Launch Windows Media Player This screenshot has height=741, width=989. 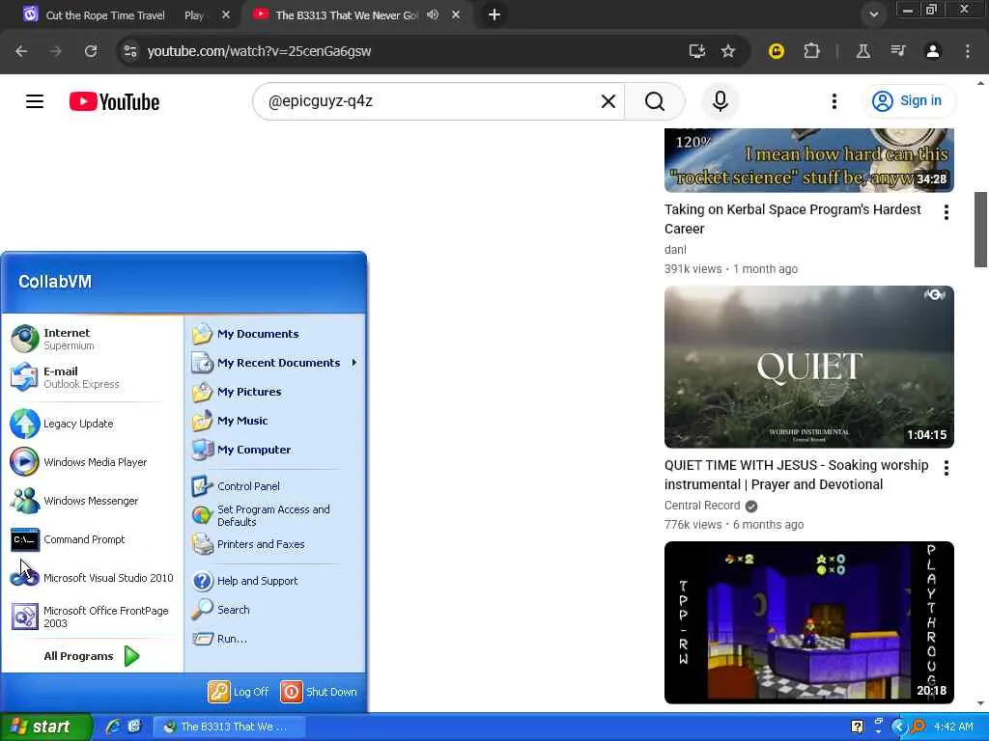tap(92, 462)
